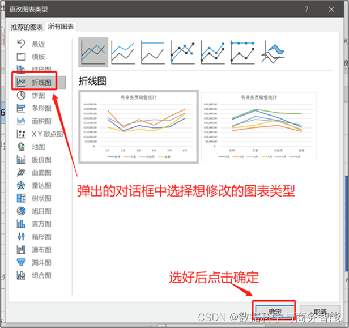Switch to All Charts (所有图表) tab
Image resolution: width=349 pixels, height=328 pixels.
(61, 27)
